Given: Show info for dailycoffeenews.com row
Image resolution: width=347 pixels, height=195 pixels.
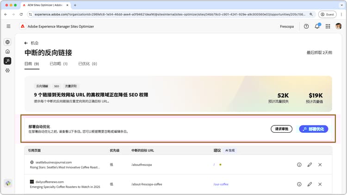Looking at the screenshot, I should pyautogui.click(x=299, y=184).
